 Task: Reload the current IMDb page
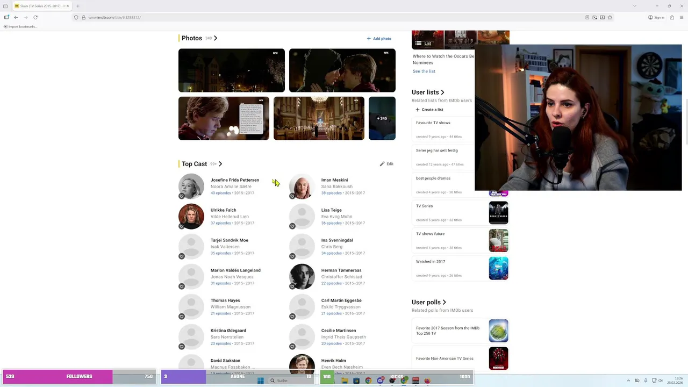point(35,17)
